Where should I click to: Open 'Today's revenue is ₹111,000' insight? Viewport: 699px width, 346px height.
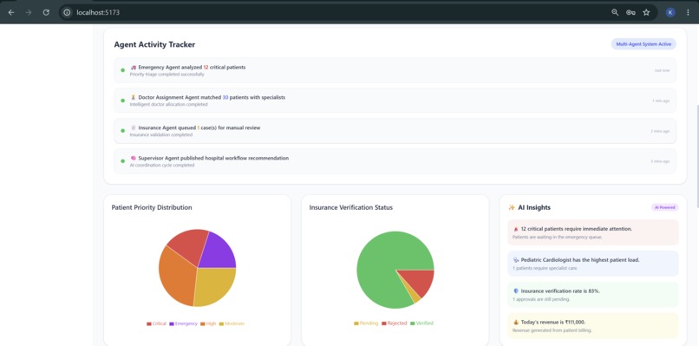(x=593, y=326)
